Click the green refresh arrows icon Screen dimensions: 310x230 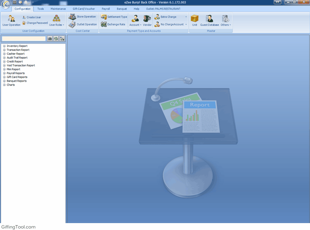click(x=56, y=39)
